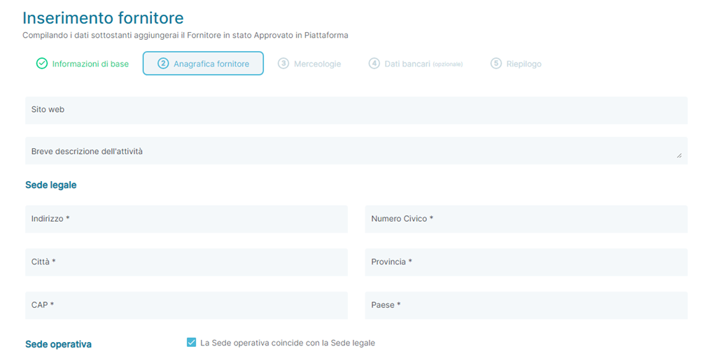702x356 pixels.
Task: Click the resize handle of the description textarea
Action: [x=679, y=156]
